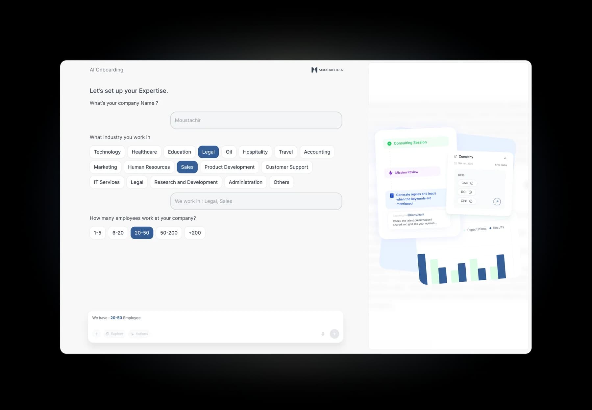Click the calendar icon beside the date
The width and height of the screenshot is (592, 410).
(455, 163)
